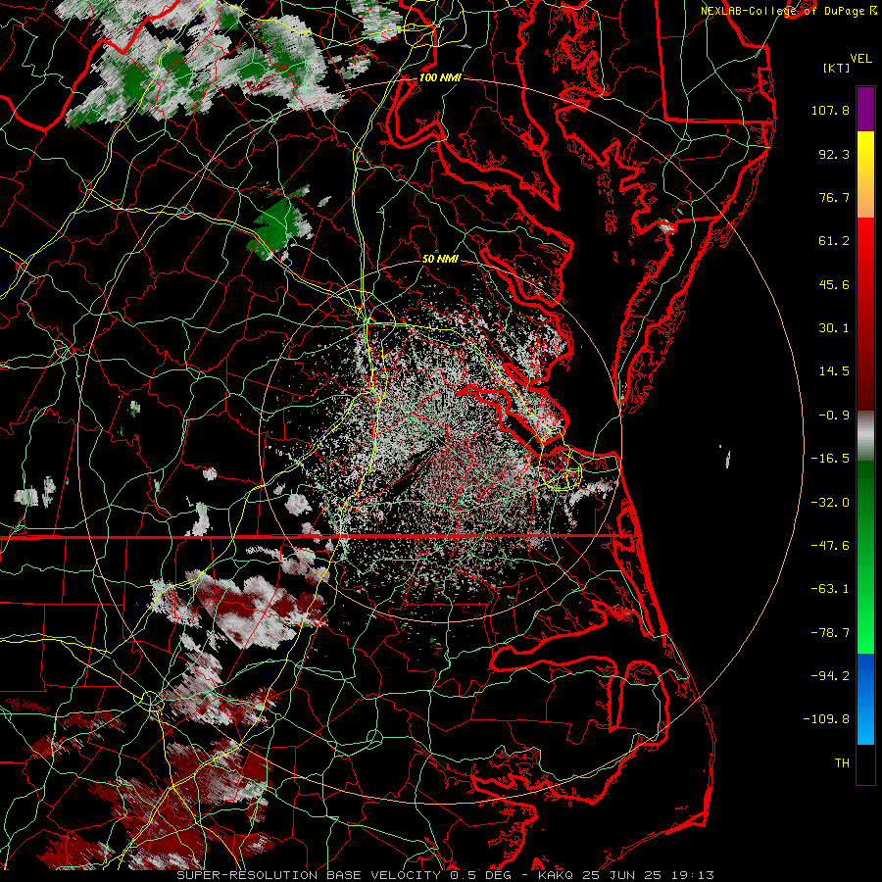Click the -0.9 legend value

tap(834, 416)
